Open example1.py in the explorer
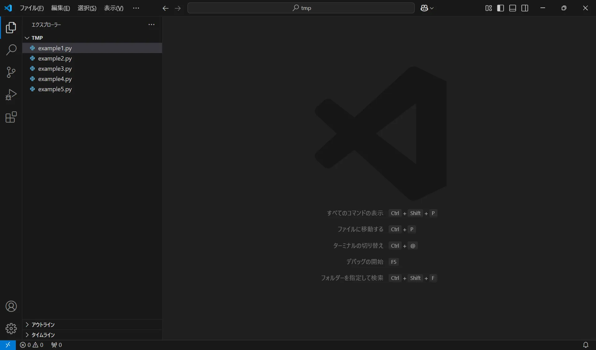 pyautogui.click(x=92, y=48)
